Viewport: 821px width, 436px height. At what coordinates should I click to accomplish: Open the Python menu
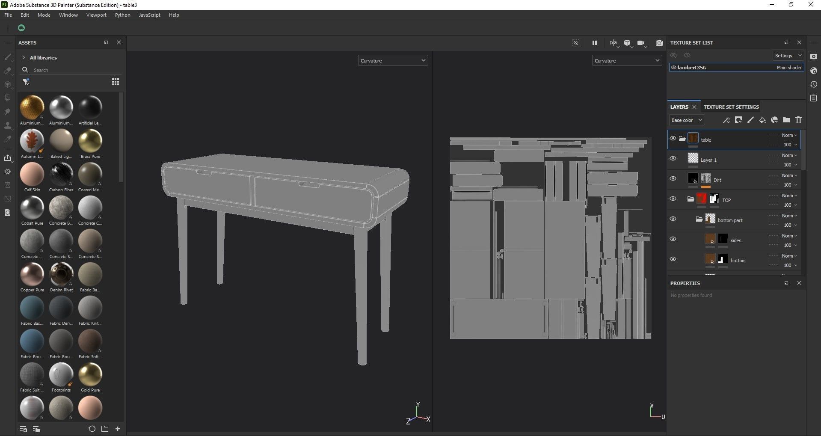[123, 15]
